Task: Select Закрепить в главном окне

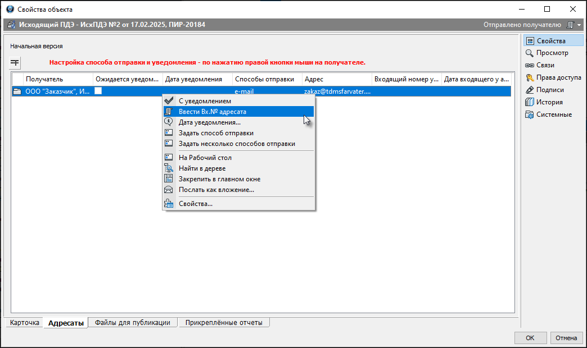Action: tap(239, 179)
